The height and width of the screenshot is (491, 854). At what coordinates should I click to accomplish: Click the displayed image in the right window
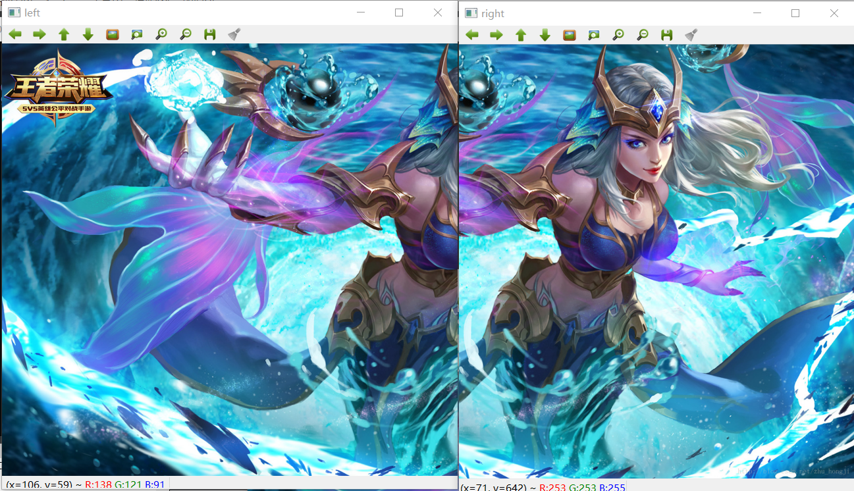[656, 261]
